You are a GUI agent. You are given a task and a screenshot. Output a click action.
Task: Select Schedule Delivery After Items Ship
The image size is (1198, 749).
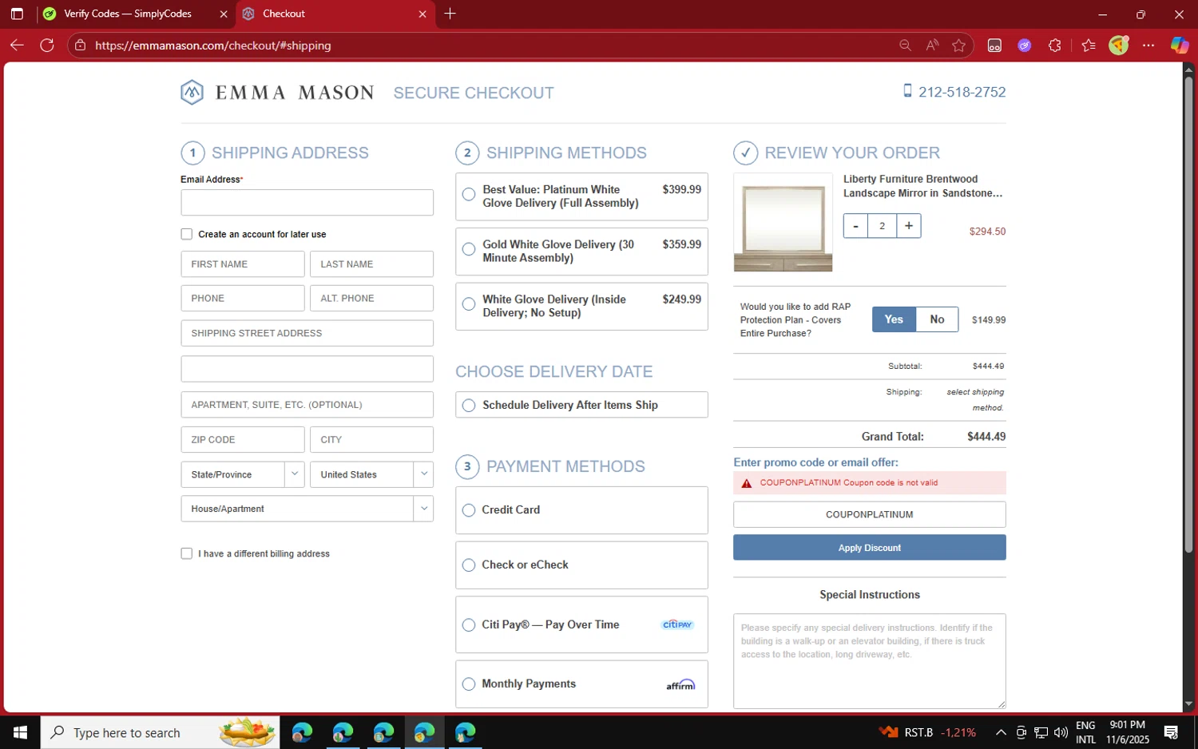pos(469,406)
